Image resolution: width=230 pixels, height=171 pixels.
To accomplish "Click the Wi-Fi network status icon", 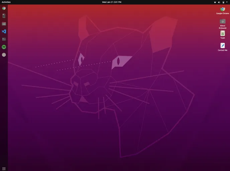I will click(215, 2).
